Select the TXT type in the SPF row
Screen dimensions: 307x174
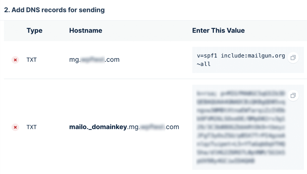tap(31, 60)
